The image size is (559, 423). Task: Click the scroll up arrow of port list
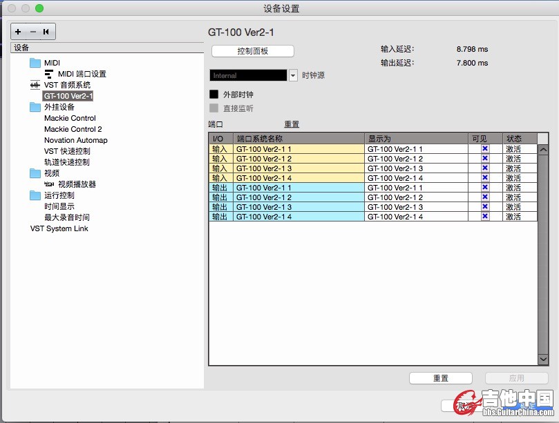(543, 150)
